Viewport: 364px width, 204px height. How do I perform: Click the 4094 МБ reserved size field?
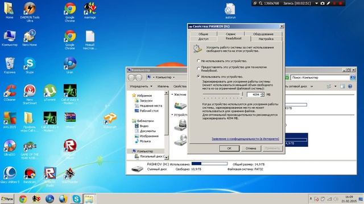(254, 95)
